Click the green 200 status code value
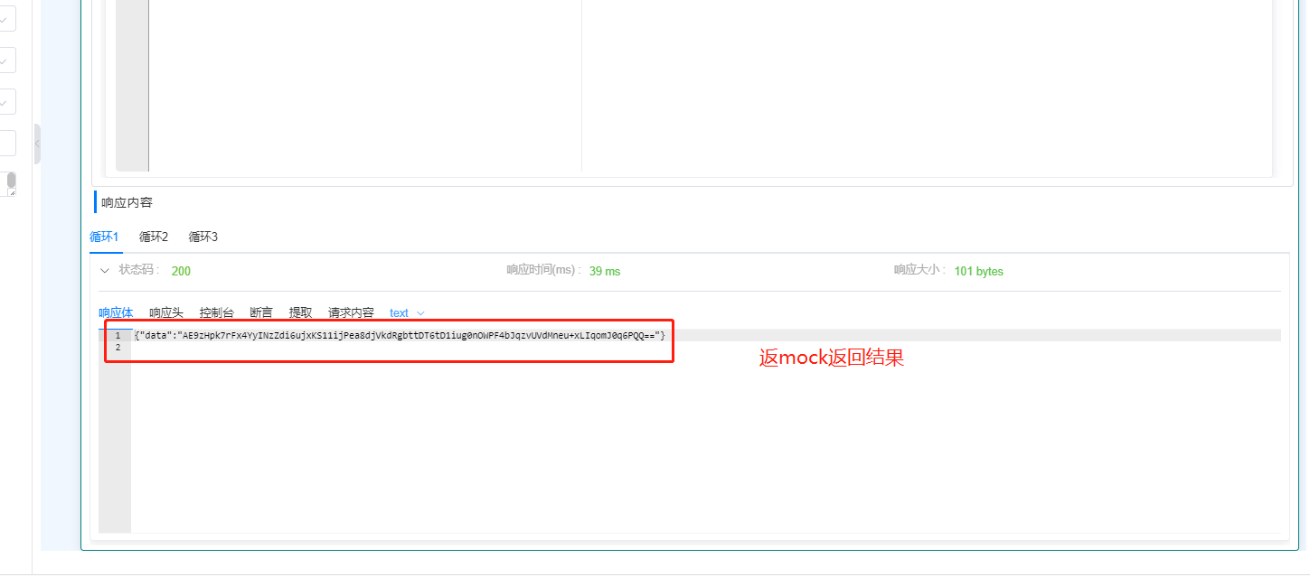Viewport: 1310px width, 577px height. click(x=181, y=270)
